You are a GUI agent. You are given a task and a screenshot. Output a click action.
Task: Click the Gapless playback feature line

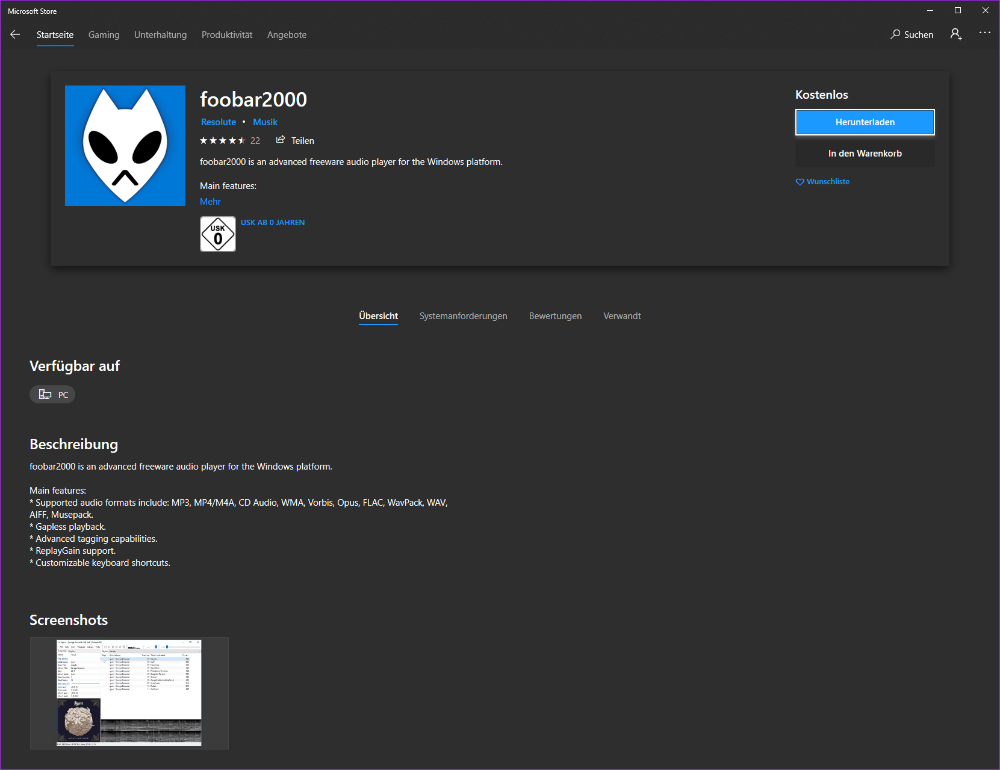pos(68,527)
